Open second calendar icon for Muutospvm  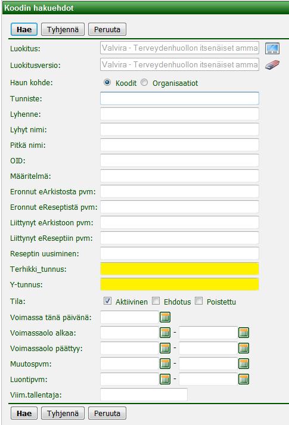pos(244,364)
